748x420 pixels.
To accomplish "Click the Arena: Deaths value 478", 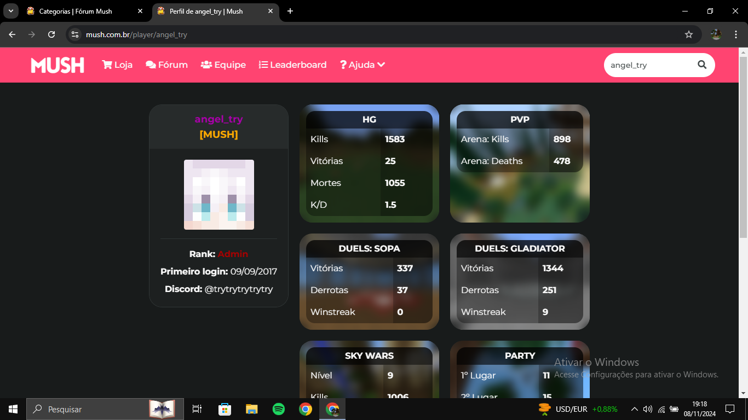I will 562,161.
